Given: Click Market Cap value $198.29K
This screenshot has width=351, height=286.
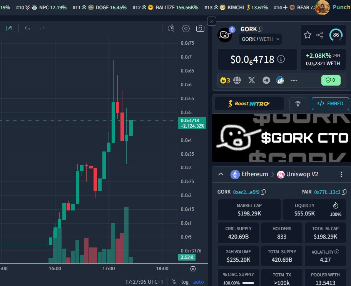Looking at the screenshot, I should pyautogui.click(x=249, y=214).
